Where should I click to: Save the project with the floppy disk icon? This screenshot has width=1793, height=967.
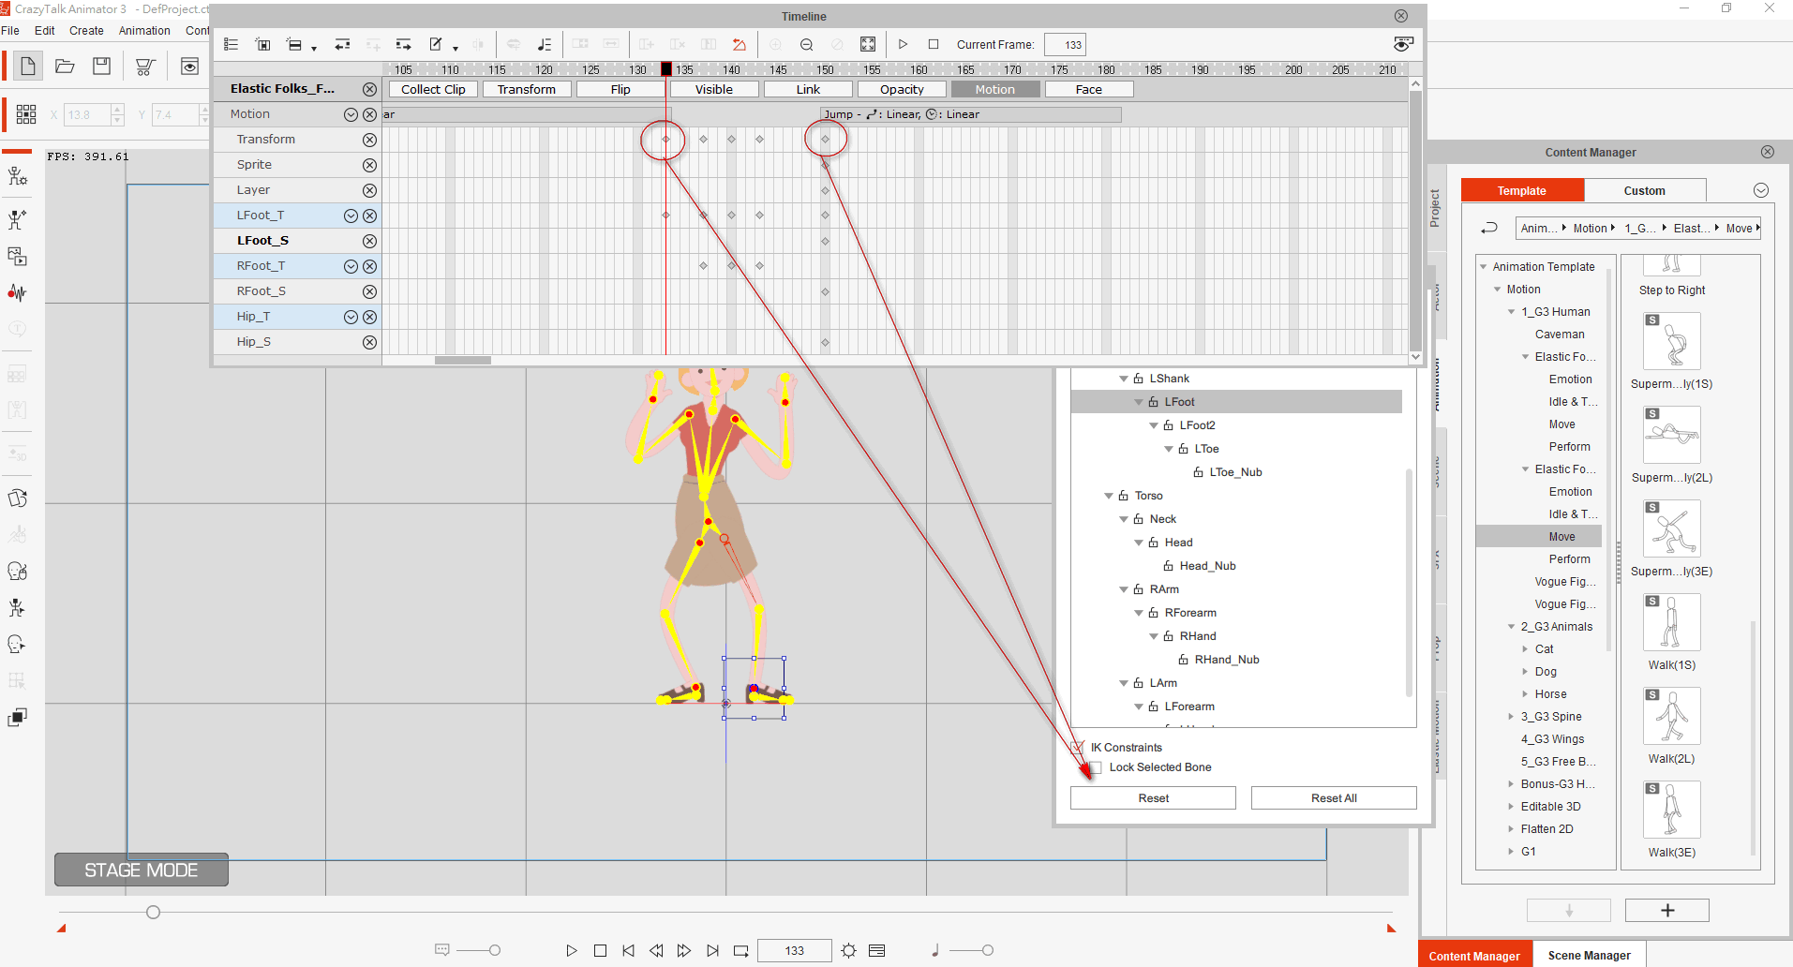(101, 66)
